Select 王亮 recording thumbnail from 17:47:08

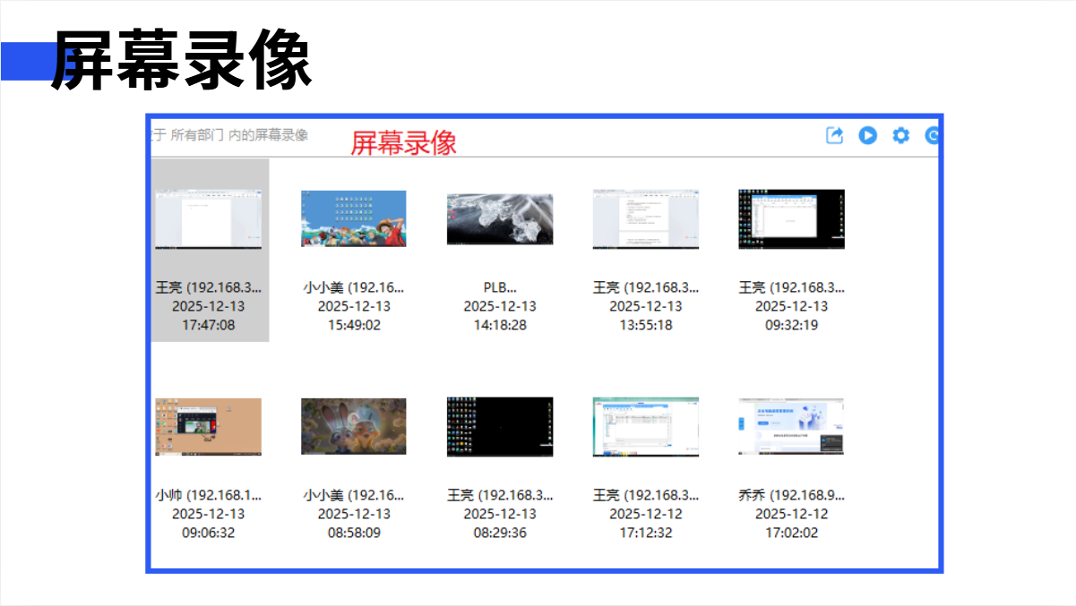click(209, 218)
